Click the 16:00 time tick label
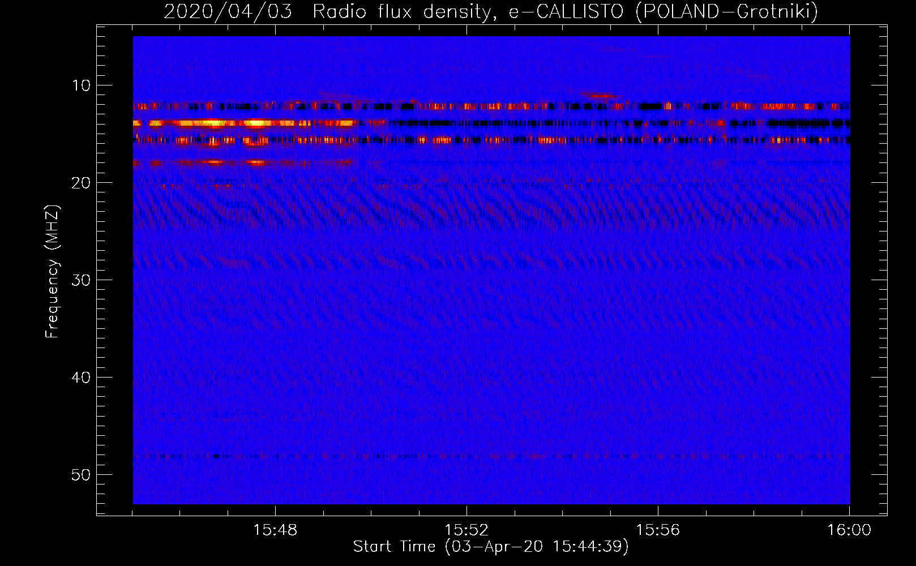Image resolution: width=916 pixels, height=566 pixels. click(849, 530)
